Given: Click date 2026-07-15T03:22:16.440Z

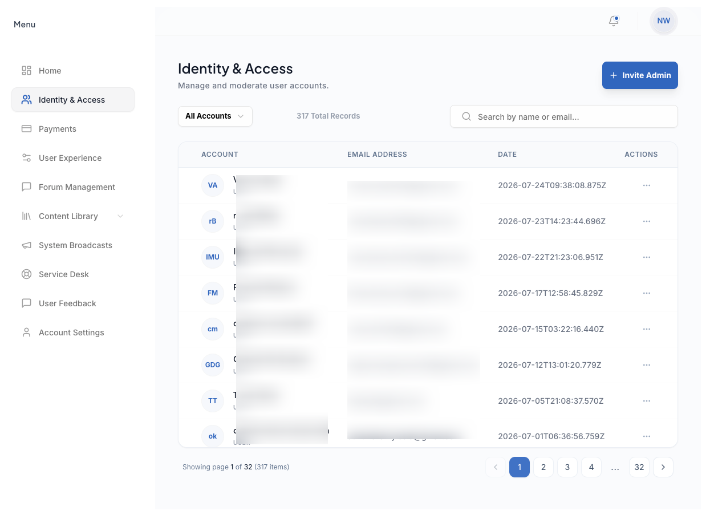Looking at the screenshot, I should click(551, 329).
